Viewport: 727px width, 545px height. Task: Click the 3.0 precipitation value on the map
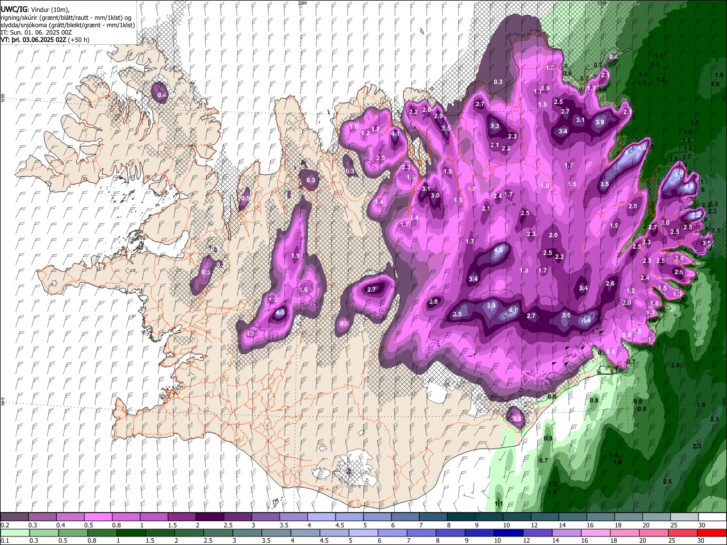(435, 195)
